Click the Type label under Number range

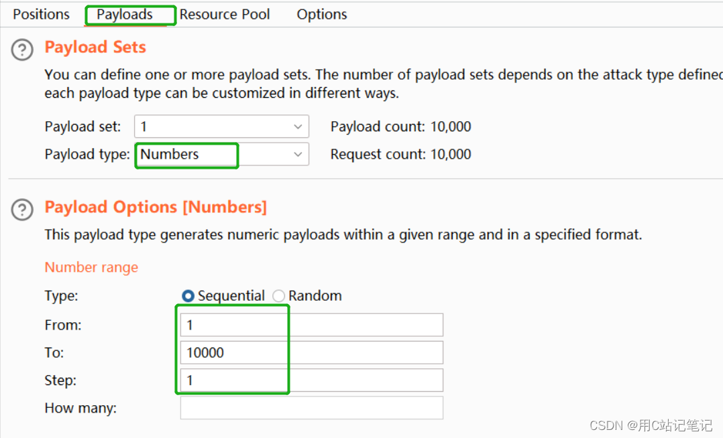(61, 296)
